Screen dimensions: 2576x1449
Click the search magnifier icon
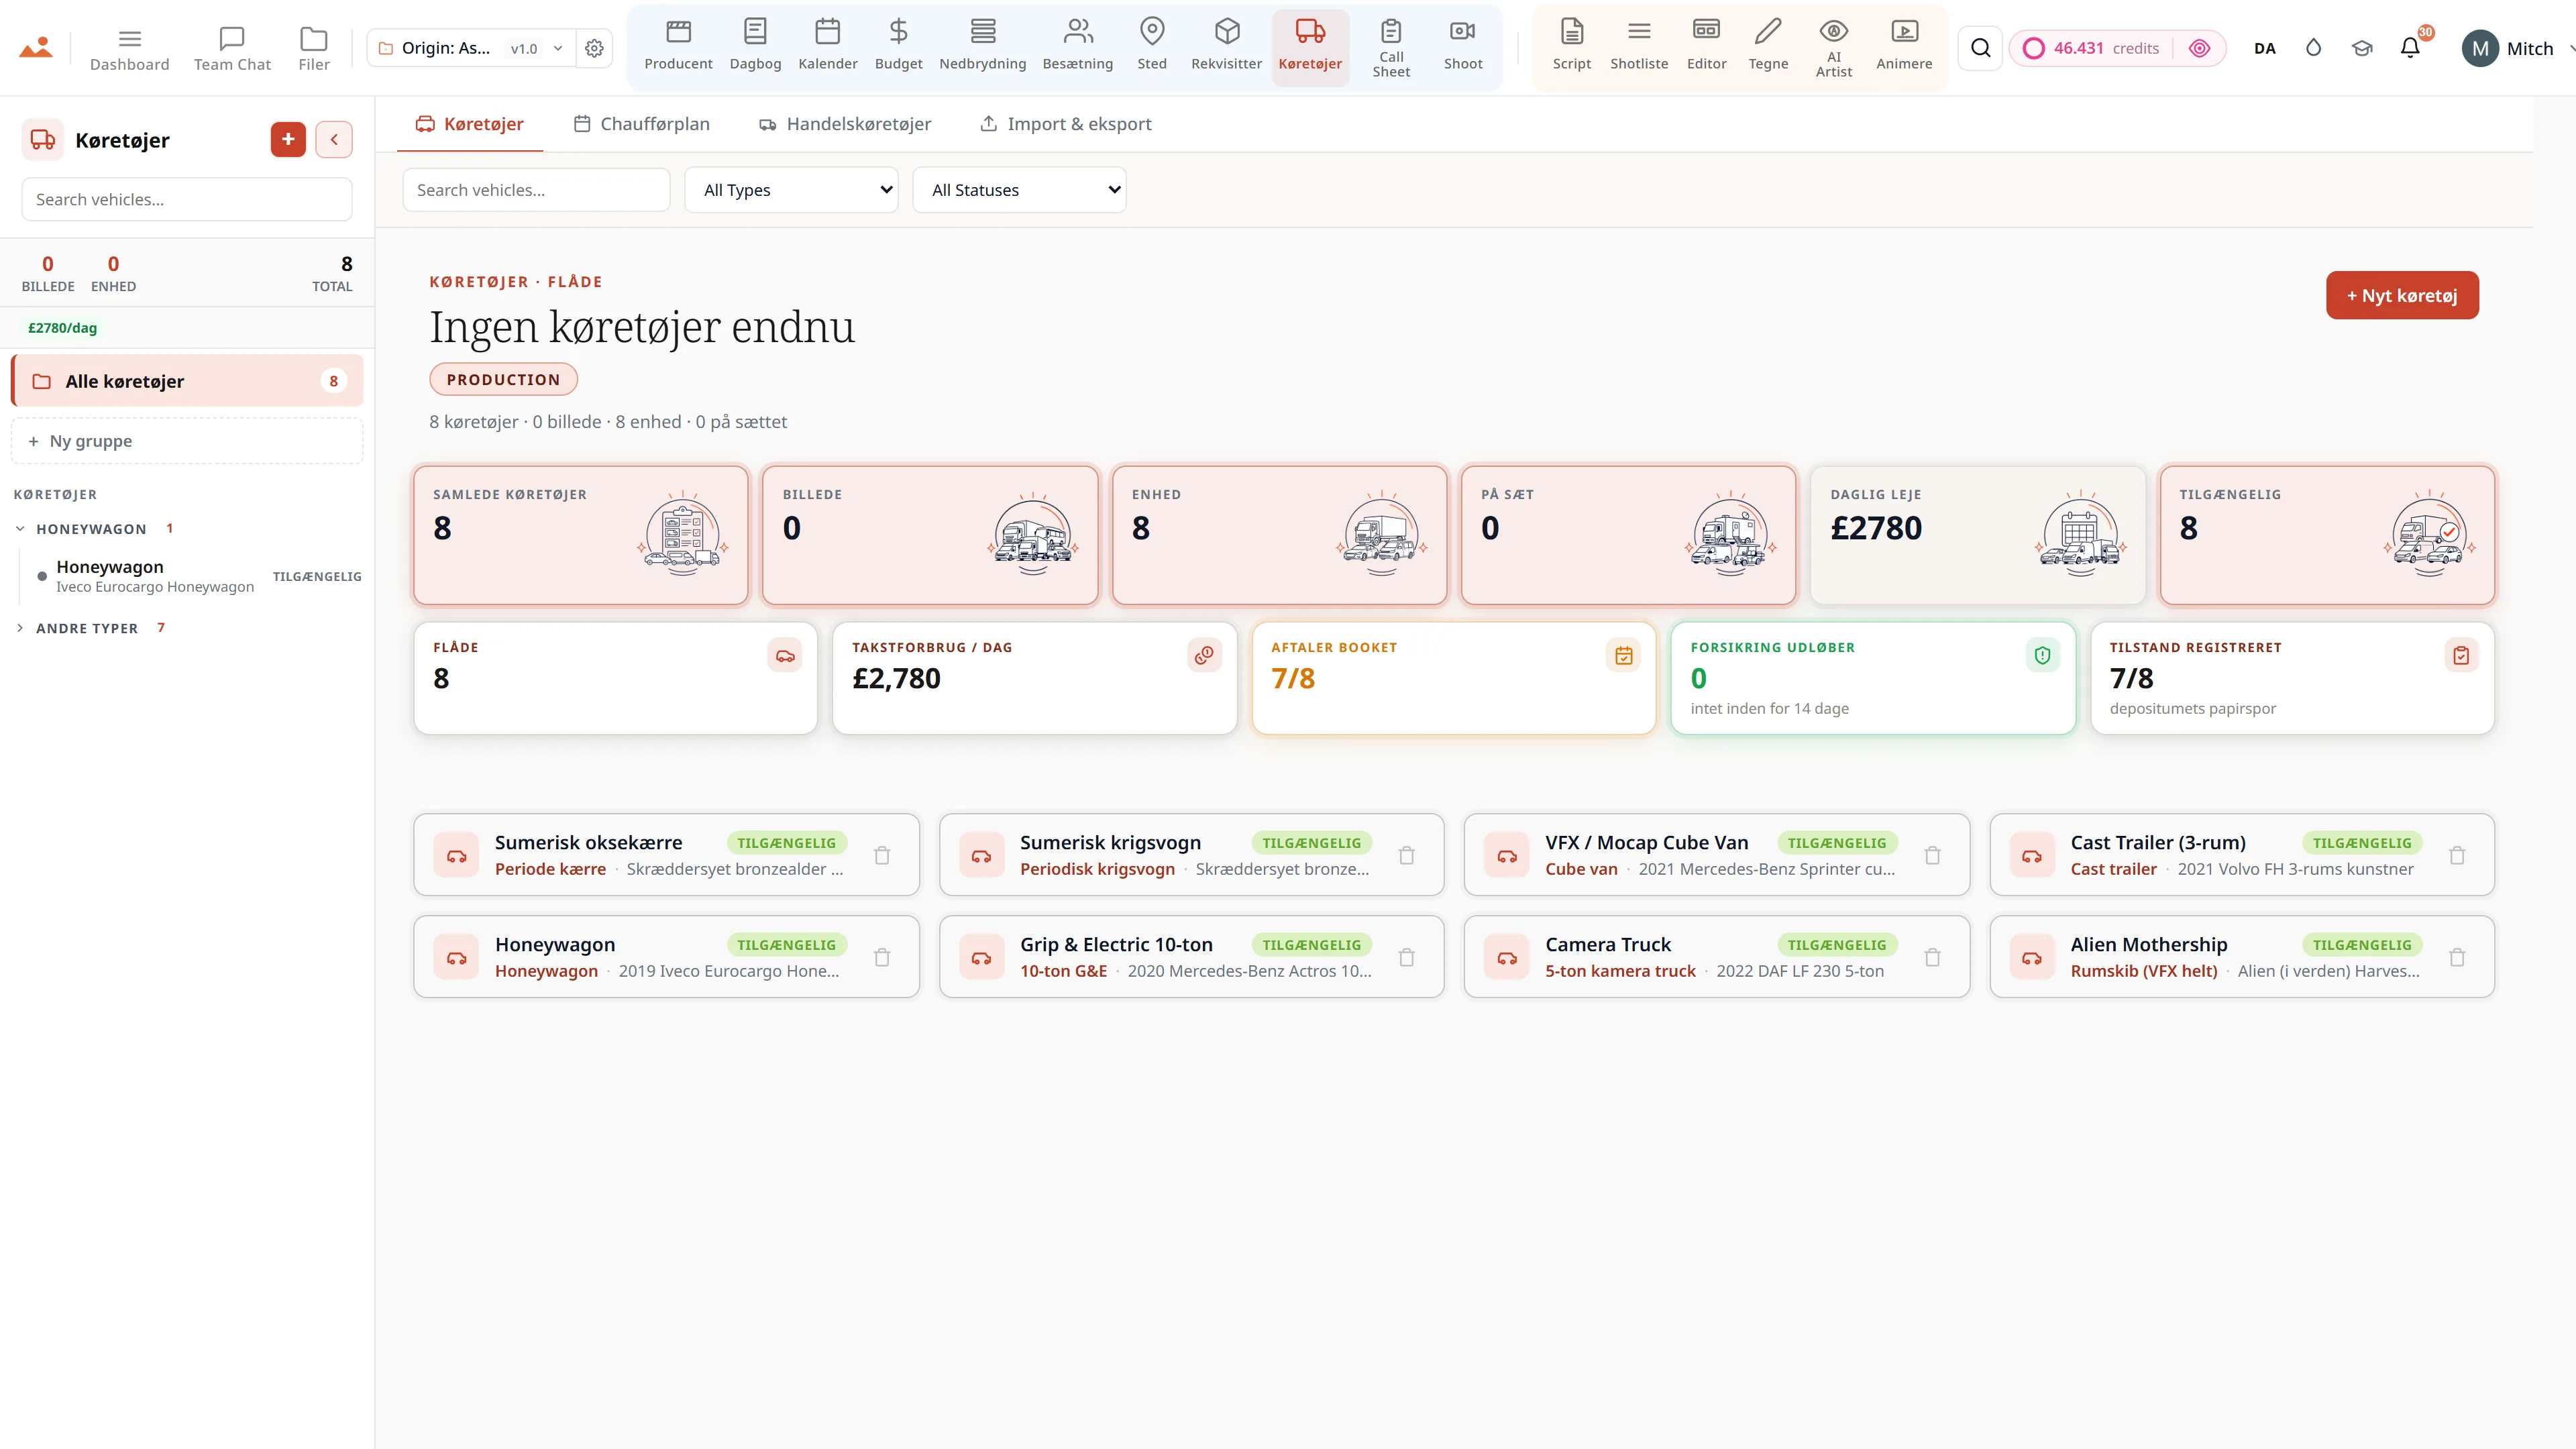tap(1980, 48)
